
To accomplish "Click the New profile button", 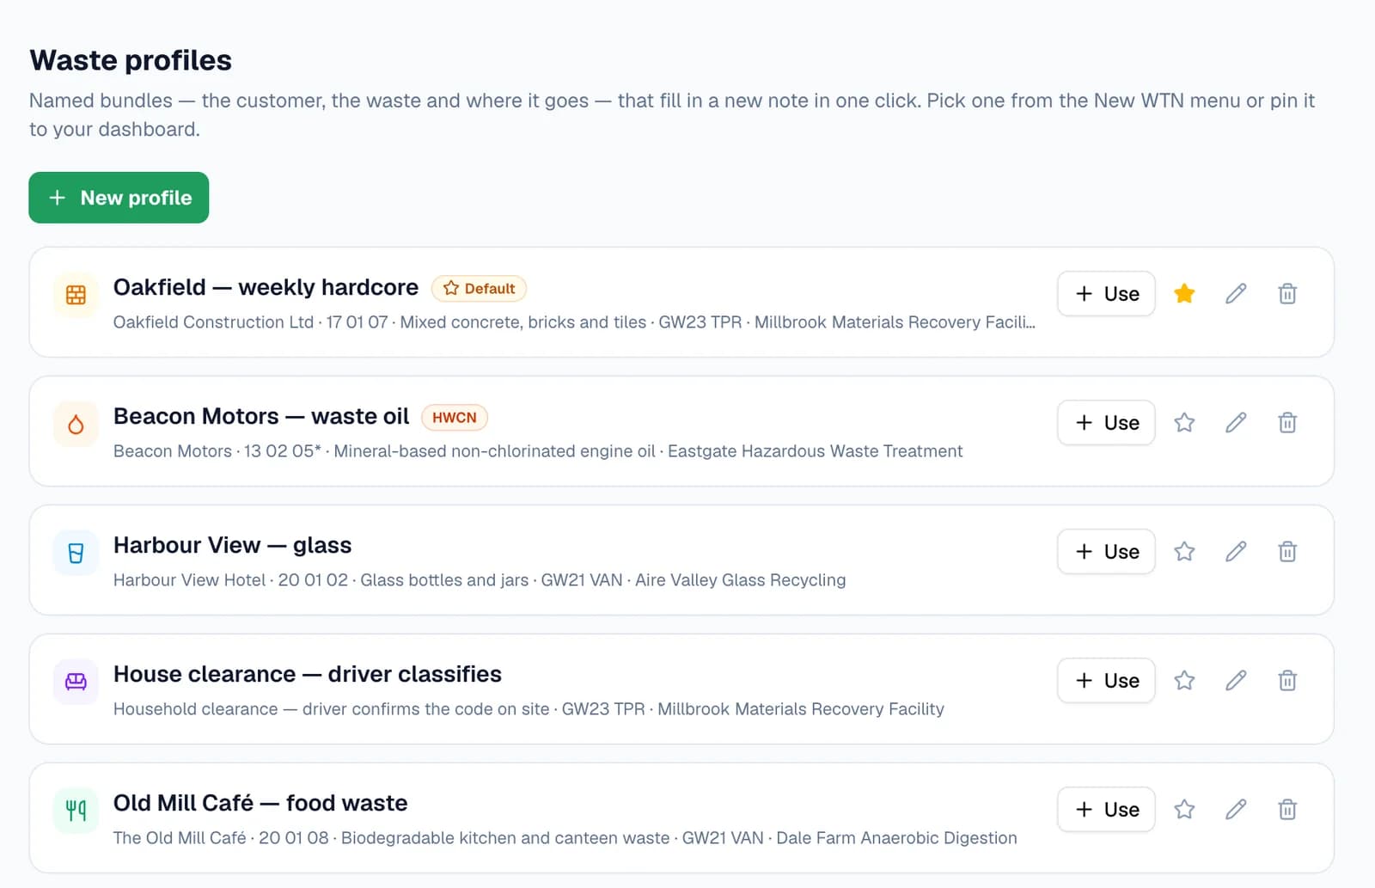I will click(x=119, y=198).
